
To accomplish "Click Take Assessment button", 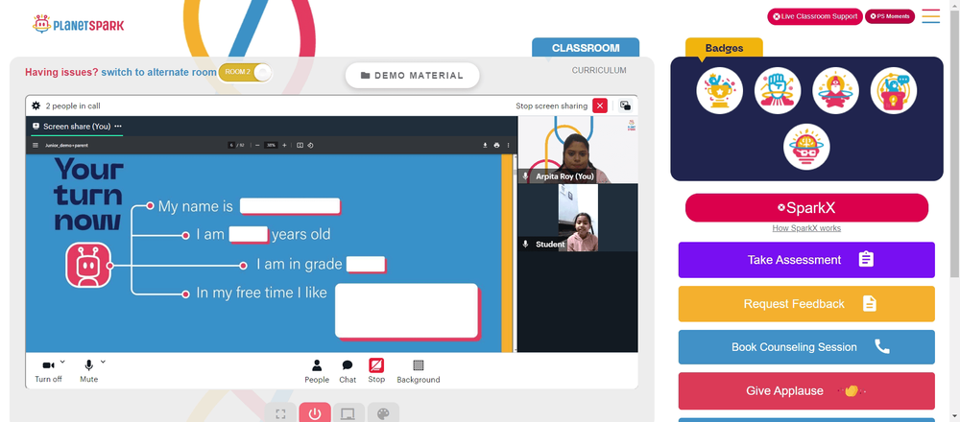I will (806, 260).
